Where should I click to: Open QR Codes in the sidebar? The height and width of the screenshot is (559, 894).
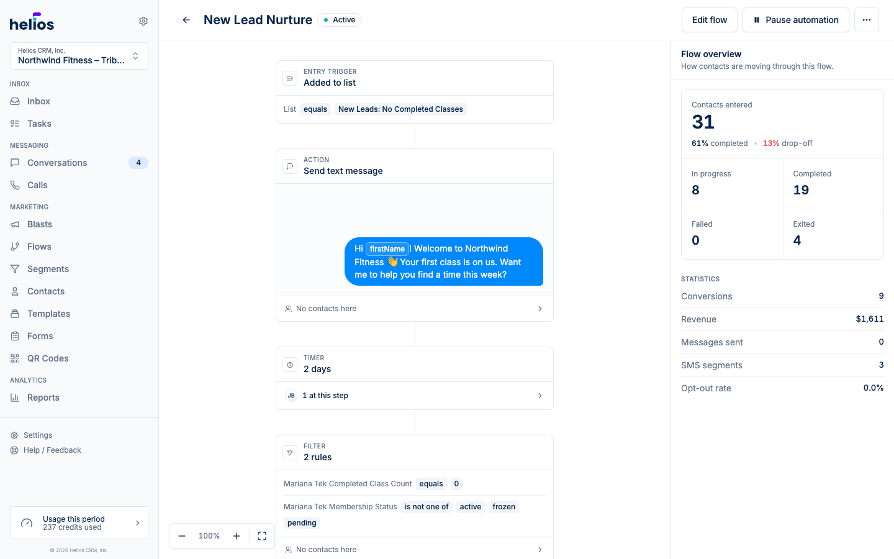pyautogui.click(x=79, y=358)
